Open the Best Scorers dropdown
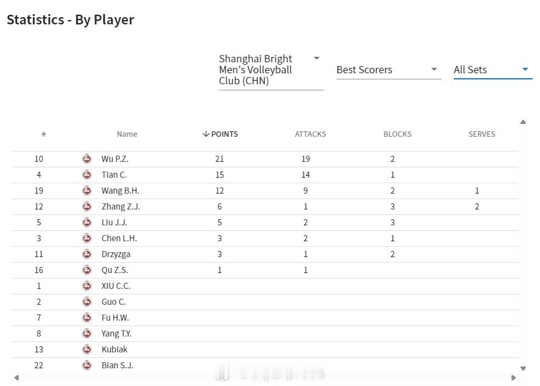This screenshot has height=386, width=540. pos(388,70)
